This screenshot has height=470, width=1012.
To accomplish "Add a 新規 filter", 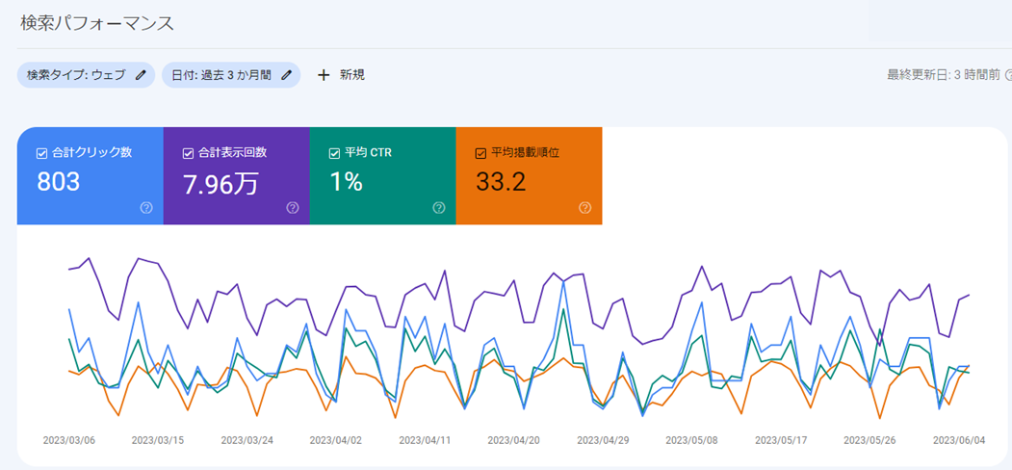I will coord(342,75).
